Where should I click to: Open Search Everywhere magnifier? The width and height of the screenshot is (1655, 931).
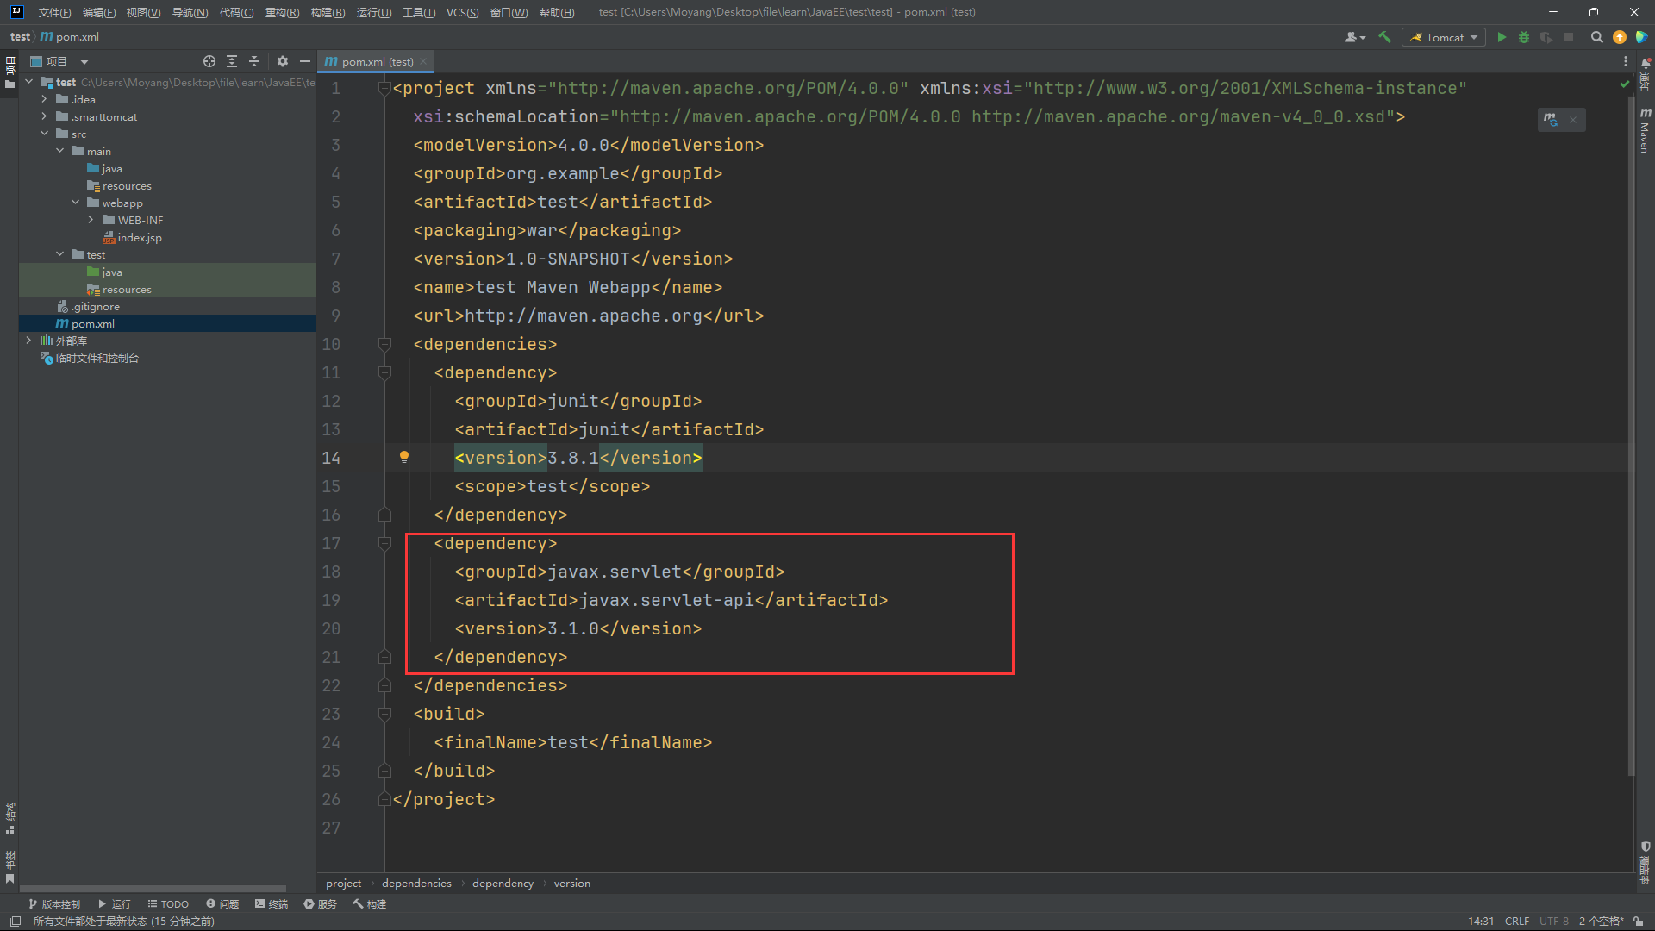1596,37
